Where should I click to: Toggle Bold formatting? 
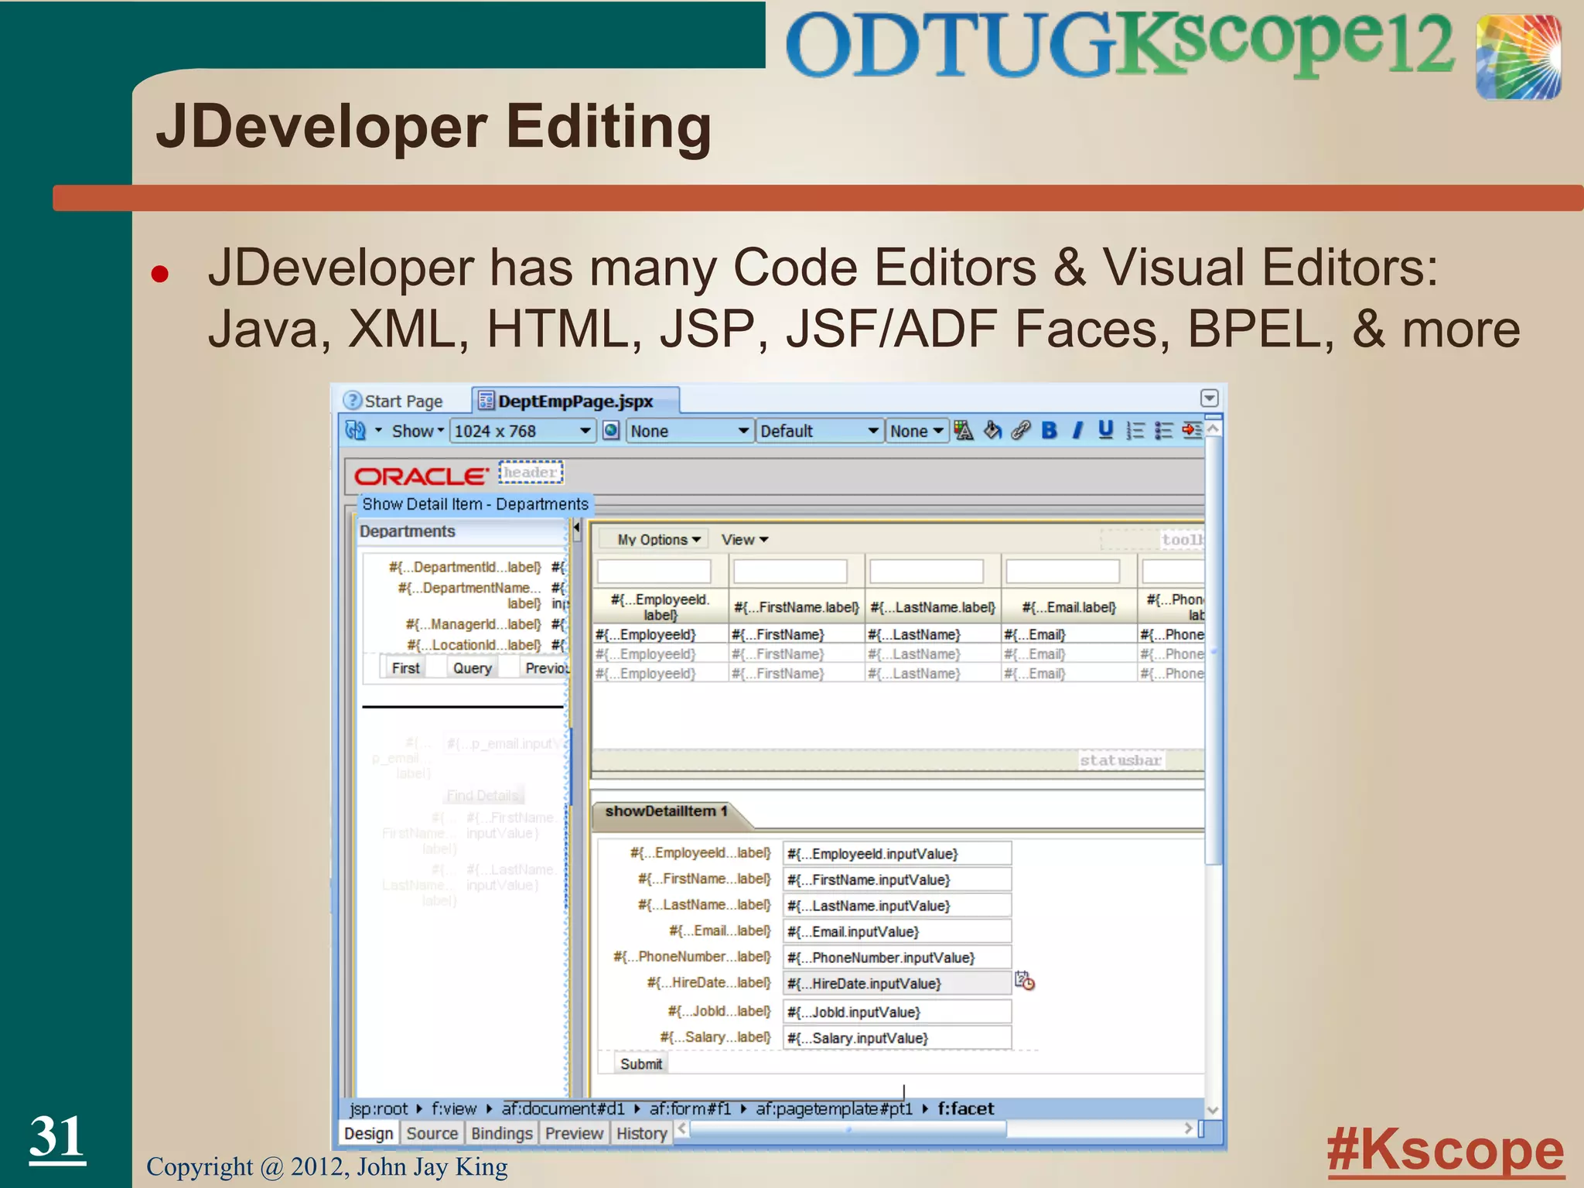1050,431
